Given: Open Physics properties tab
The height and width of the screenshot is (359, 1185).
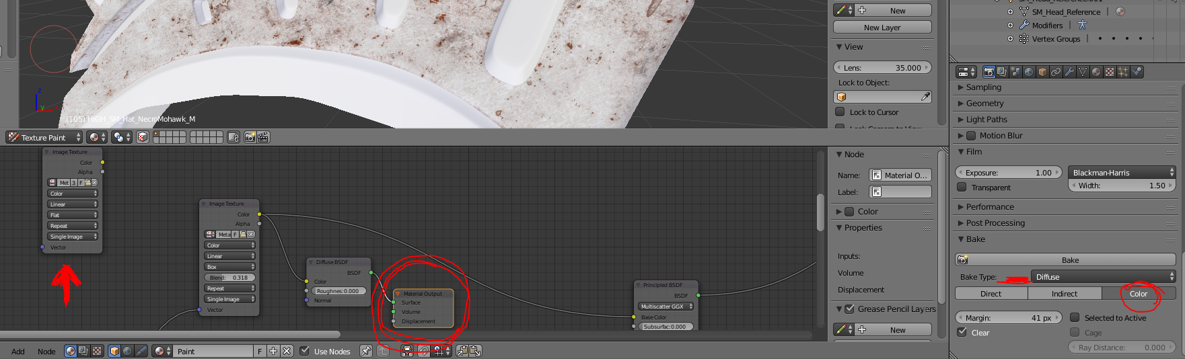Looking at the screenshot, I should [x=1137, y=72].
